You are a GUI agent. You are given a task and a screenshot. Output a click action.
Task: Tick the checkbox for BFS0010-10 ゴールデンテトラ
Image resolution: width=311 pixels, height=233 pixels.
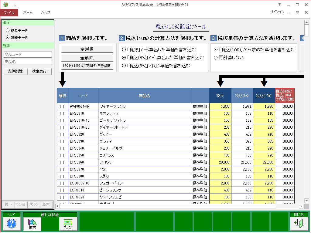(62, 120)
